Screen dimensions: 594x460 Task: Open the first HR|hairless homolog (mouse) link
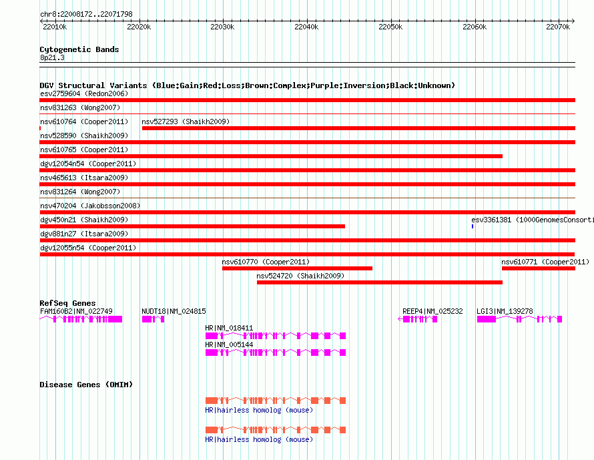pos(259,410)
